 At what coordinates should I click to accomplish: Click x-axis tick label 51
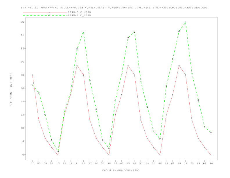[x=141, y=163]
